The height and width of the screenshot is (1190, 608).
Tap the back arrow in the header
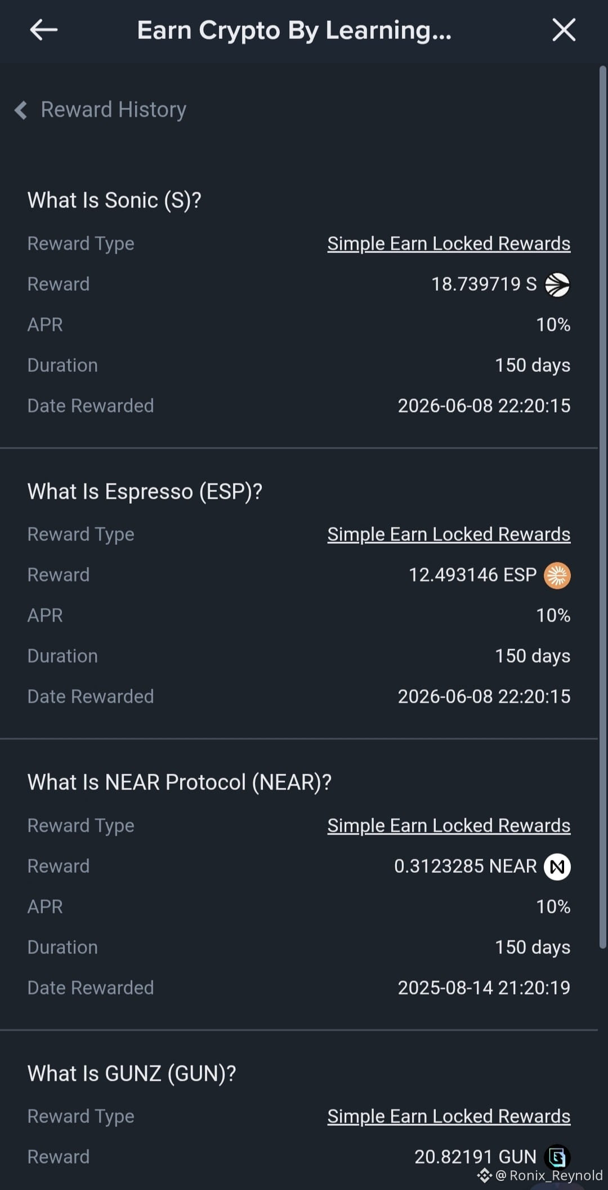(43, 30)
